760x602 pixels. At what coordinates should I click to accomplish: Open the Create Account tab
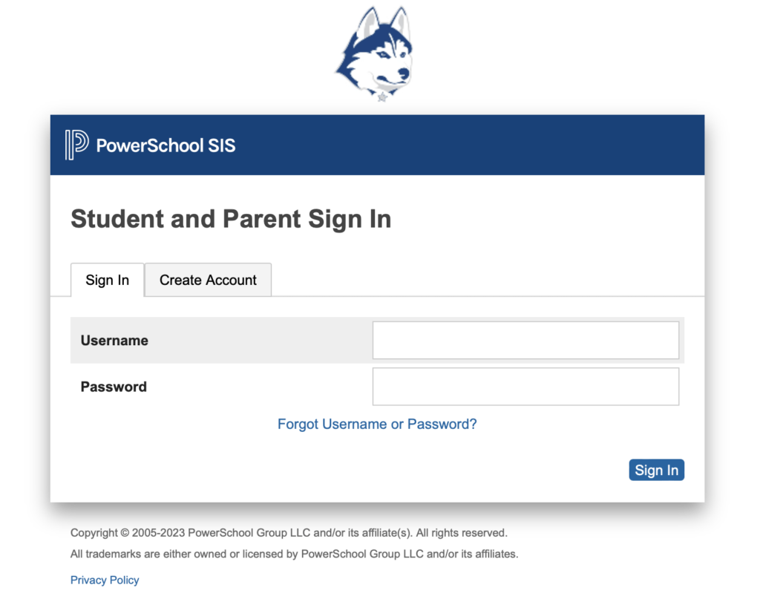point(208,280)
